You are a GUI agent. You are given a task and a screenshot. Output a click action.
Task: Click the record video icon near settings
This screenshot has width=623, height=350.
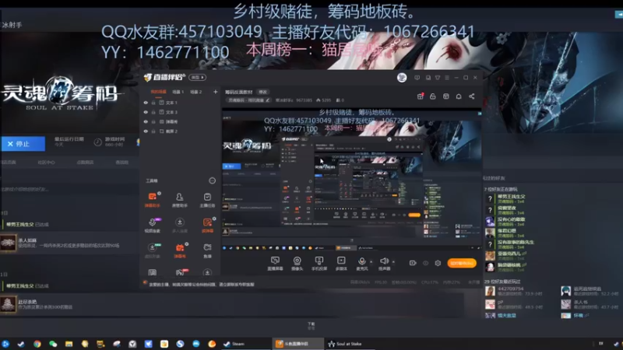tap(413, 263)
